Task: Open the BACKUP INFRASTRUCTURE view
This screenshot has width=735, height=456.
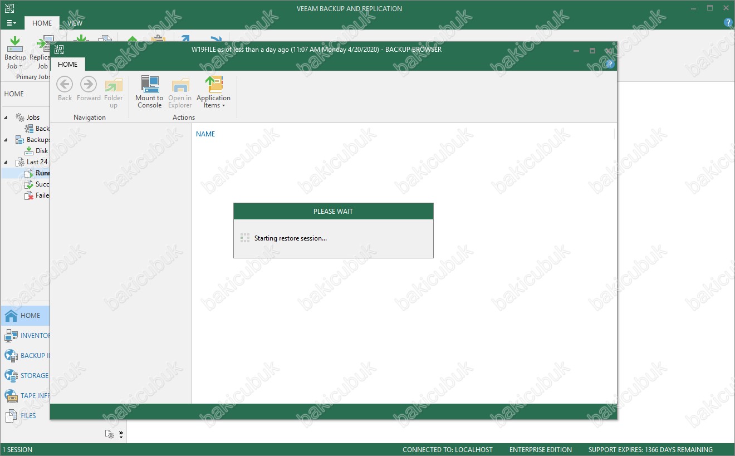Action: click(25, 356)
